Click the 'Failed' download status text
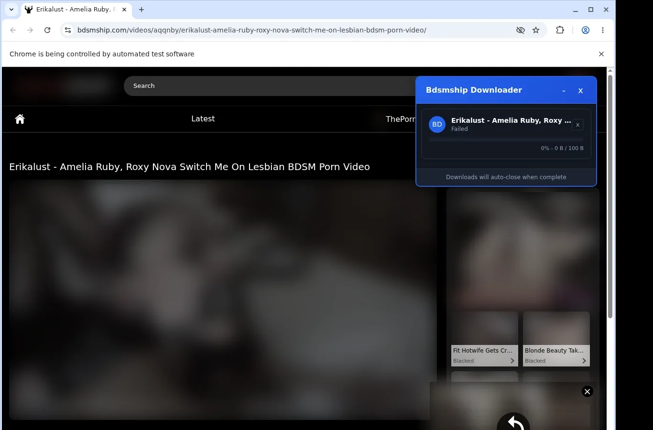This screenshot has width=653, height=430. (459, 129)
